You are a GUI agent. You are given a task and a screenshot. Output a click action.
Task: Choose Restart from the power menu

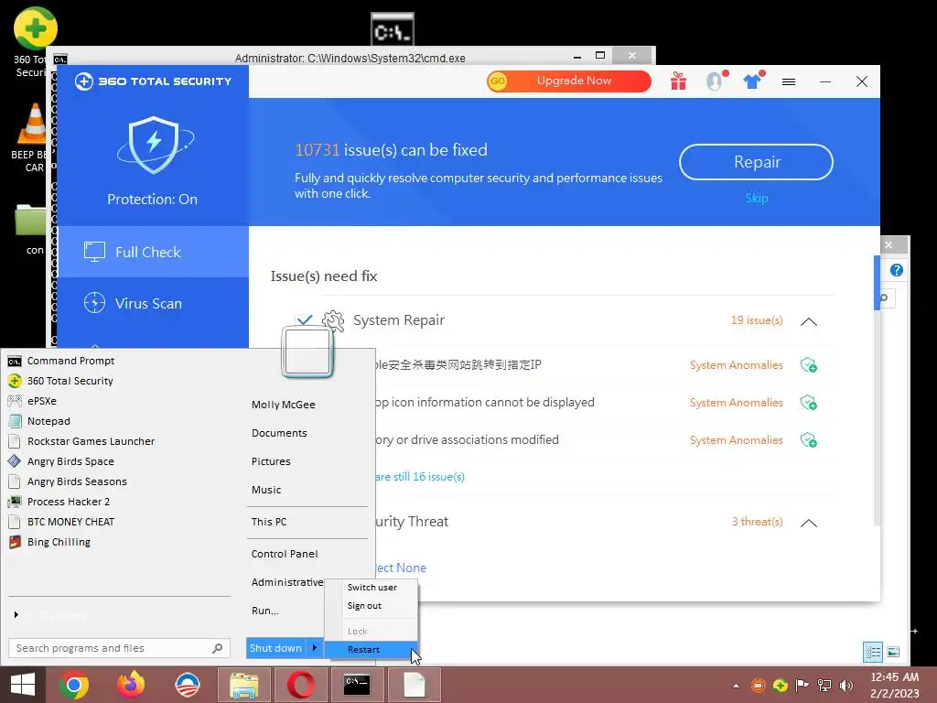tap(371, 650)
